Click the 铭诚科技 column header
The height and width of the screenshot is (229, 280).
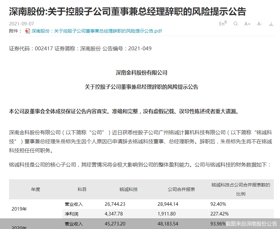point(128,189)
